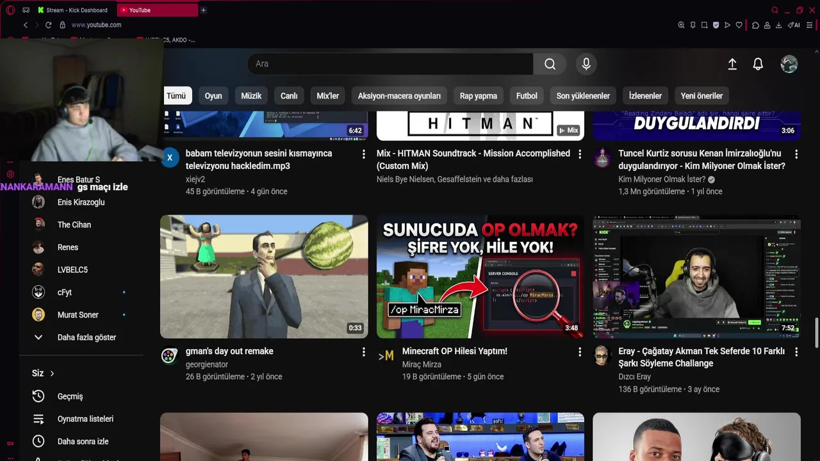Viewport: 820px width, 461px height.
Task: Play gman's day out remake thumbnail
Action: [x=264, y=277]
